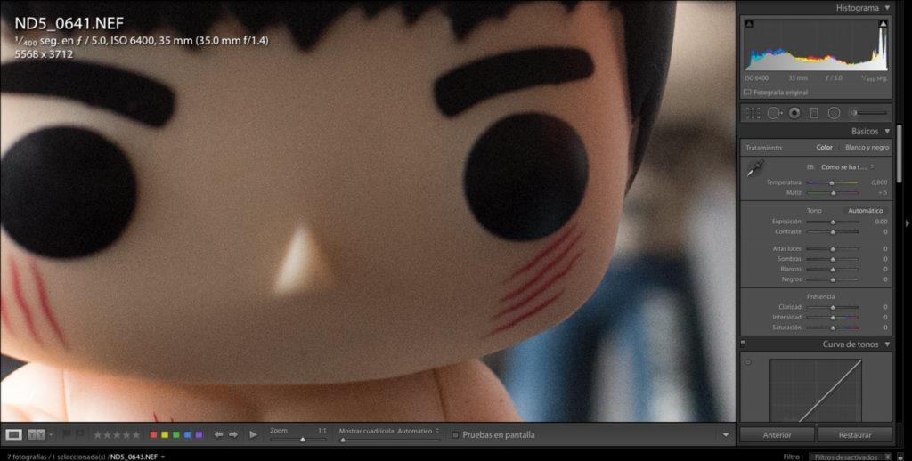Open Before/After view options arrow
Screen dimensions: 912x461
(x=51, y=435)
